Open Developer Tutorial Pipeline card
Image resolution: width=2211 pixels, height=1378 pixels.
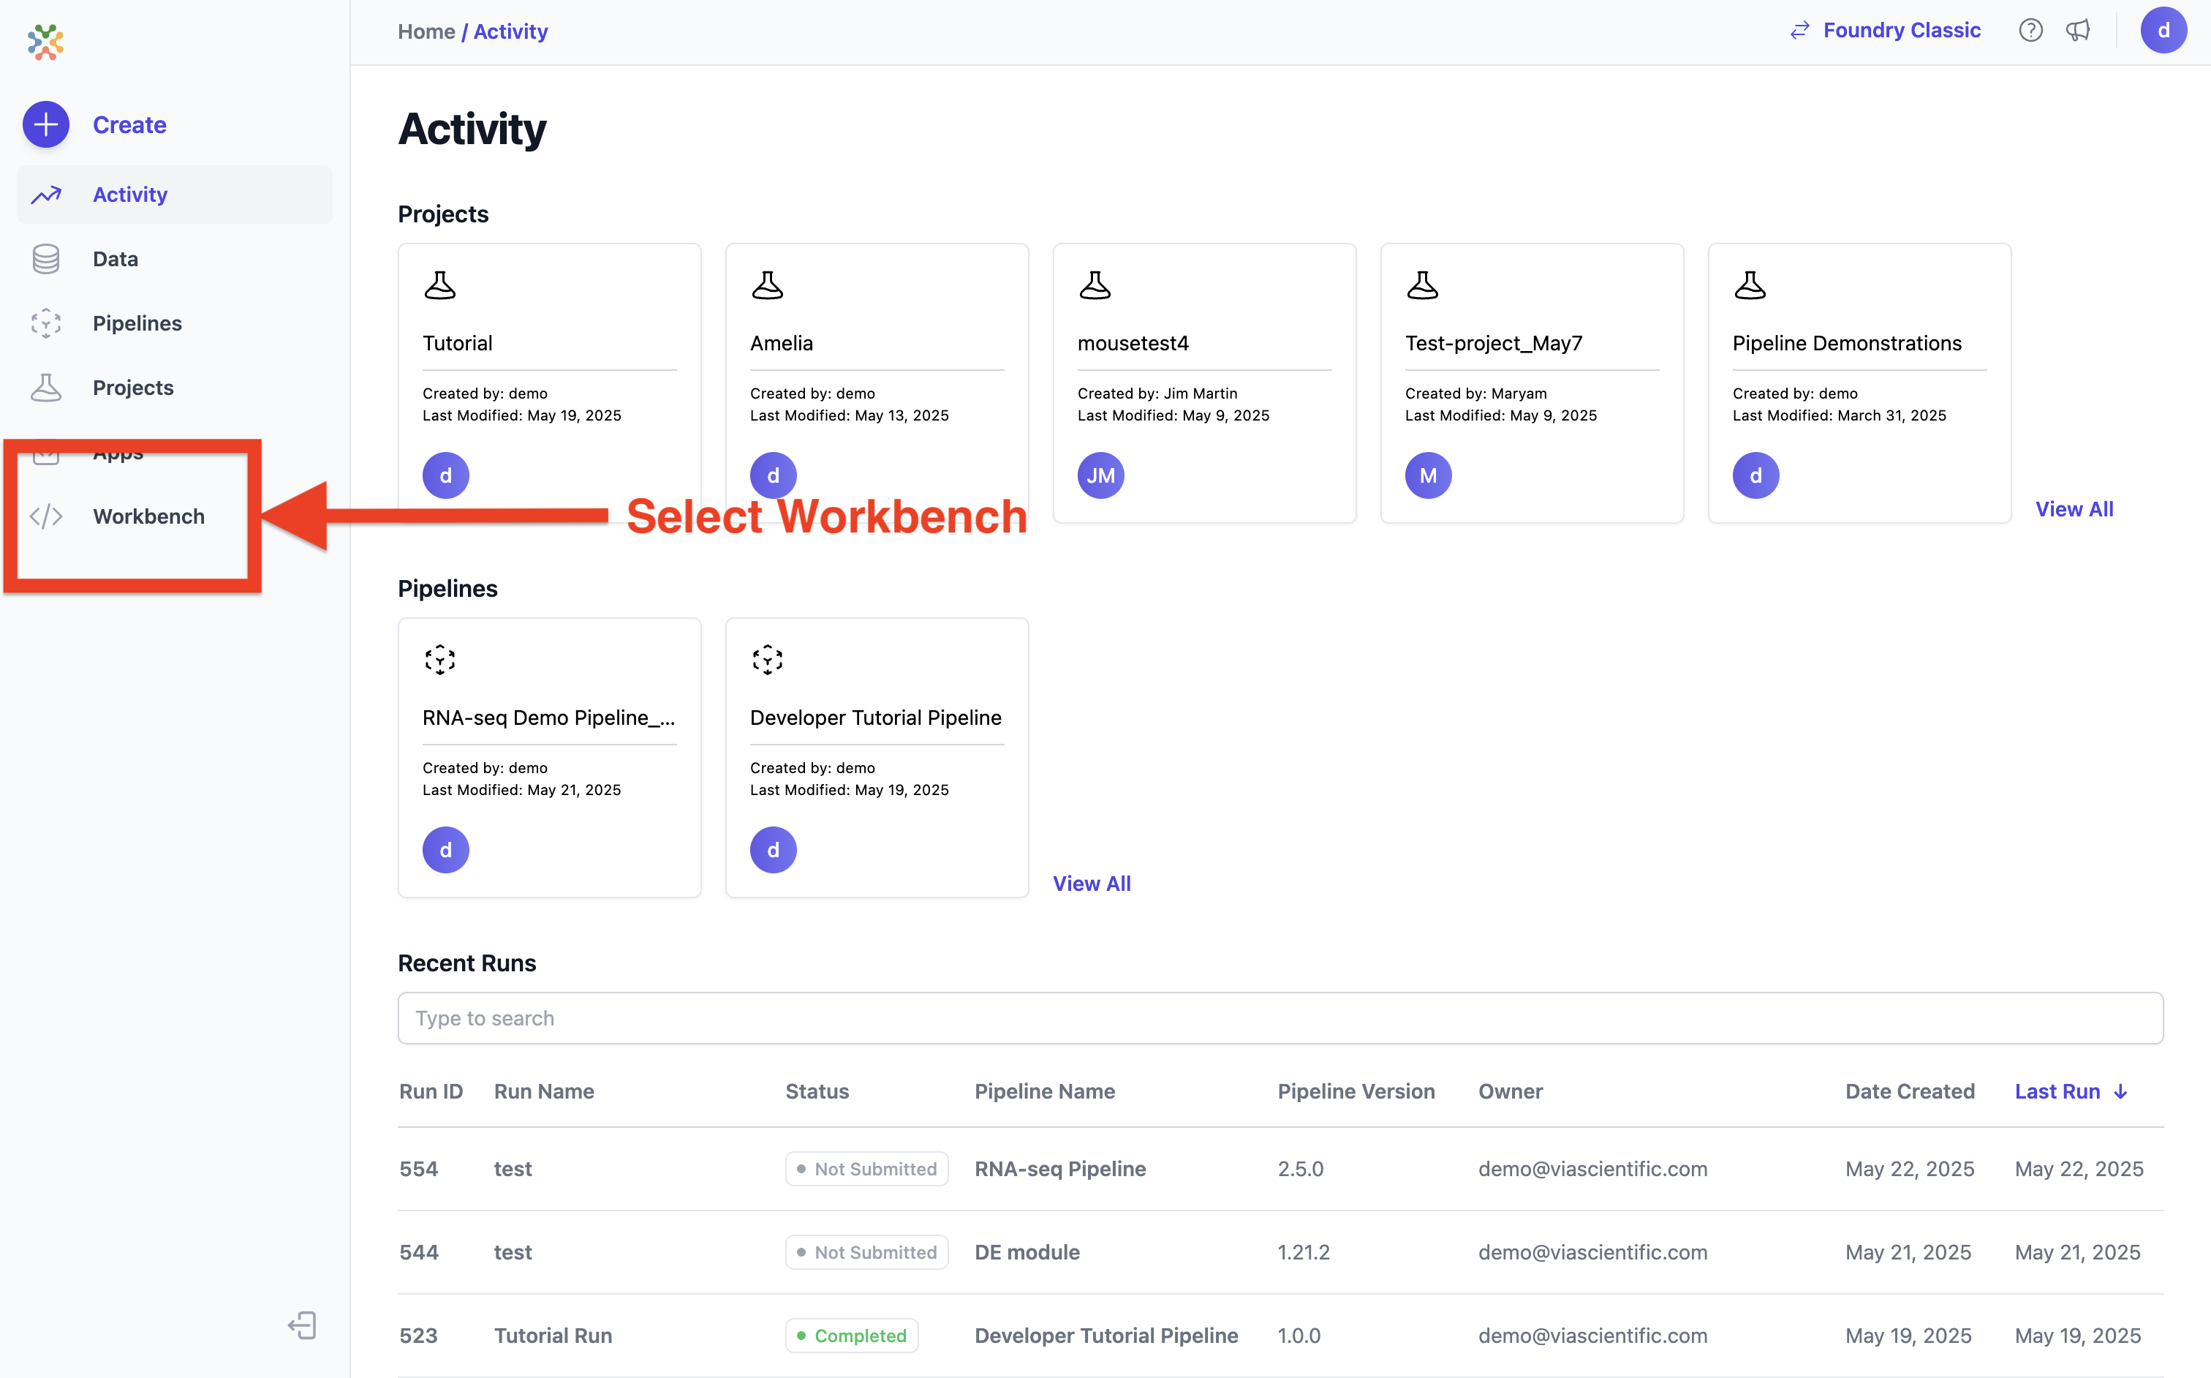[877, 757]
